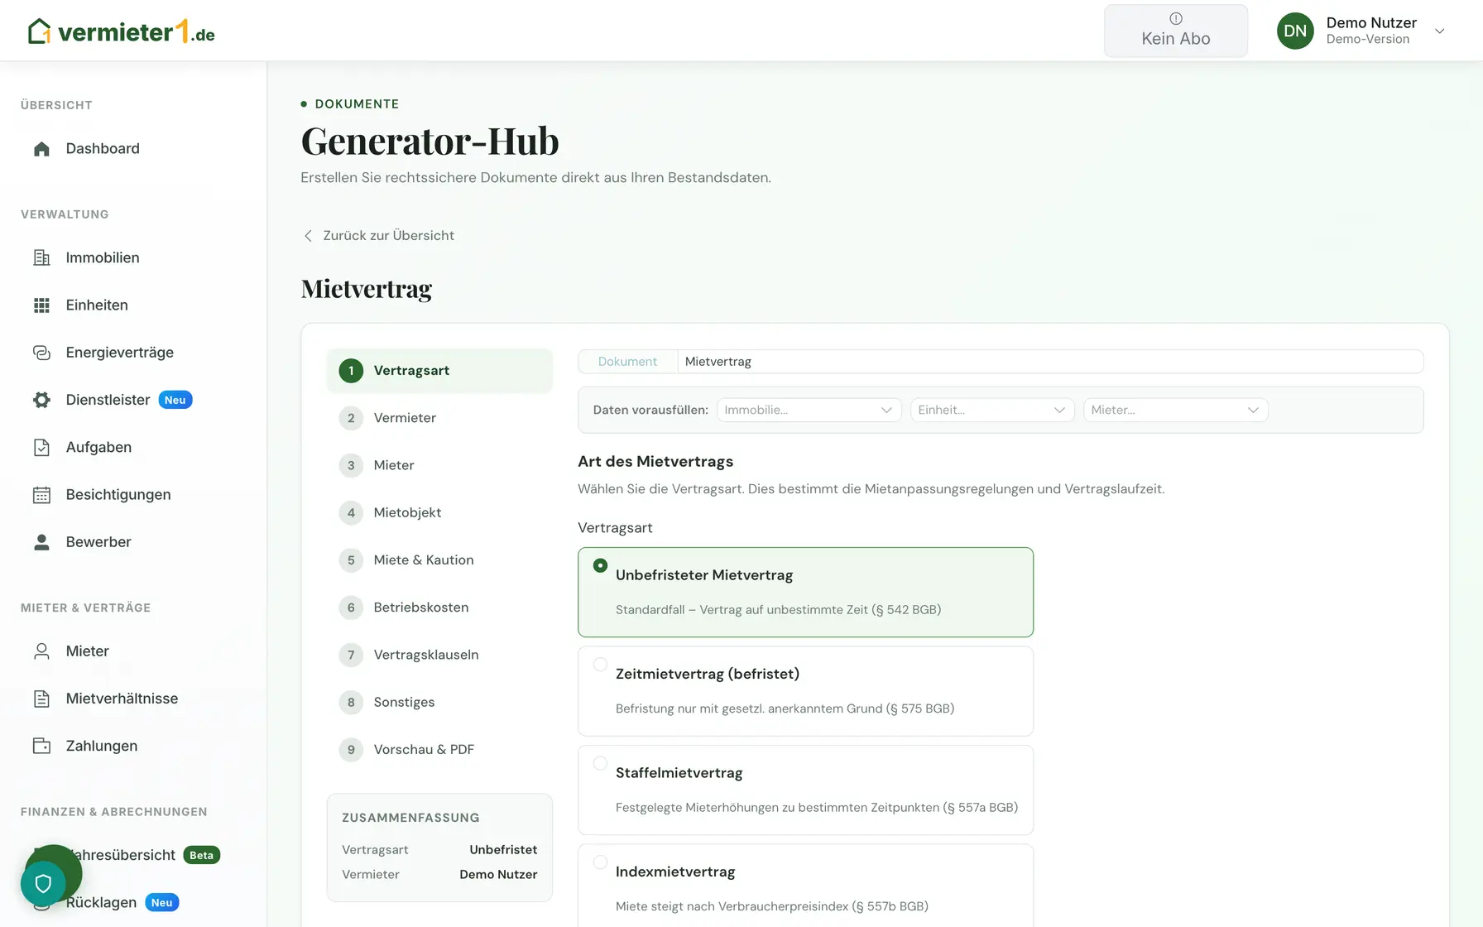Click the Neu badge beside Dienstleister
Viewport: 1483px width, 927px height.
click(x=175, y=400)
